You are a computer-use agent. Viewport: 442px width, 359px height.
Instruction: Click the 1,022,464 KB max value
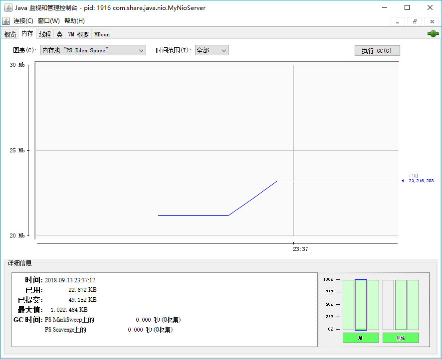coord(69,310)
